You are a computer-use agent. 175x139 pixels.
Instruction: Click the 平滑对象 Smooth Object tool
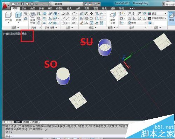(x=33, y=18)
